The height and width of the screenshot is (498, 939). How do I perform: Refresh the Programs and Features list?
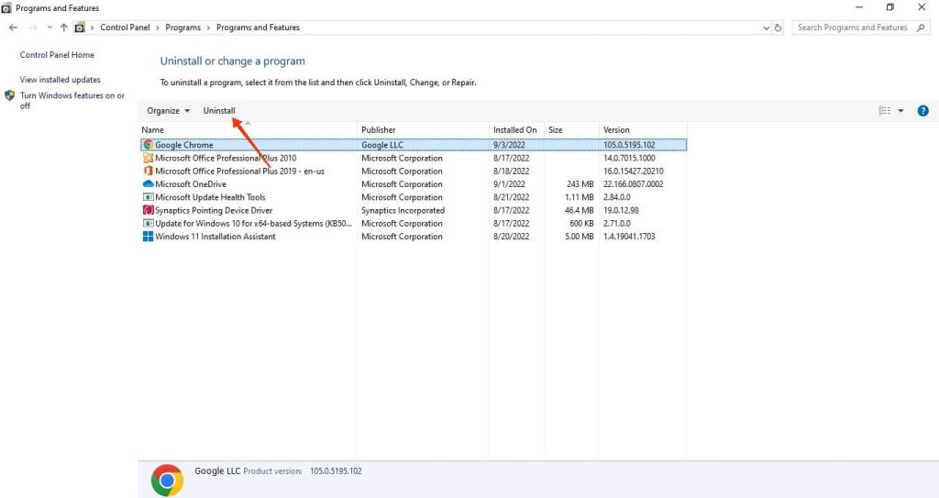(778, 28)
